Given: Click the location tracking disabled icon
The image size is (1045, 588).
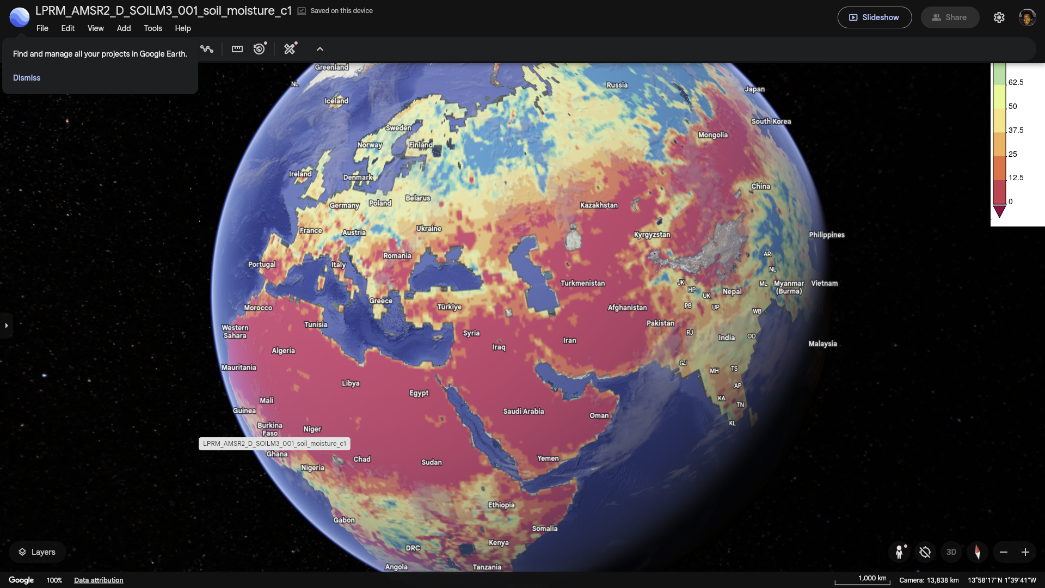Looking at the screenshot, I should 925,552.
